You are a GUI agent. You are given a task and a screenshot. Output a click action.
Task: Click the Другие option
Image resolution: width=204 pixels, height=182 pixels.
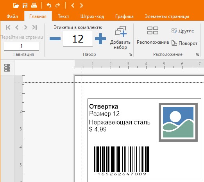click(183, 31)
